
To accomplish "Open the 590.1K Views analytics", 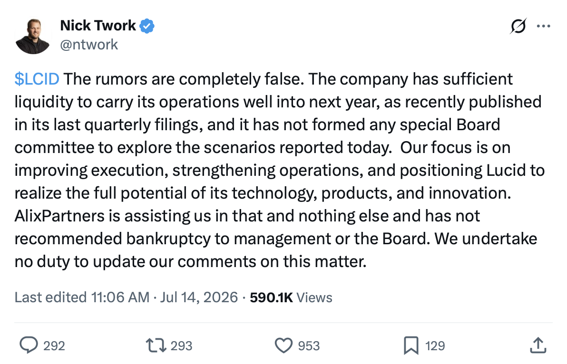I will (x=291, y=297).
